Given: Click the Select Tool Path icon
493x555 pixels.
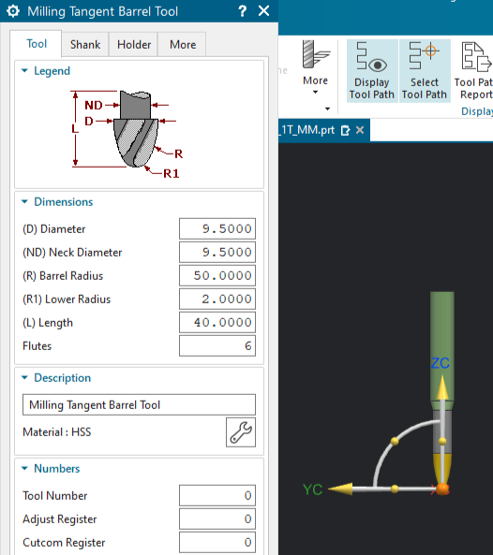Looking at the screenshot, I should (424, 55).
